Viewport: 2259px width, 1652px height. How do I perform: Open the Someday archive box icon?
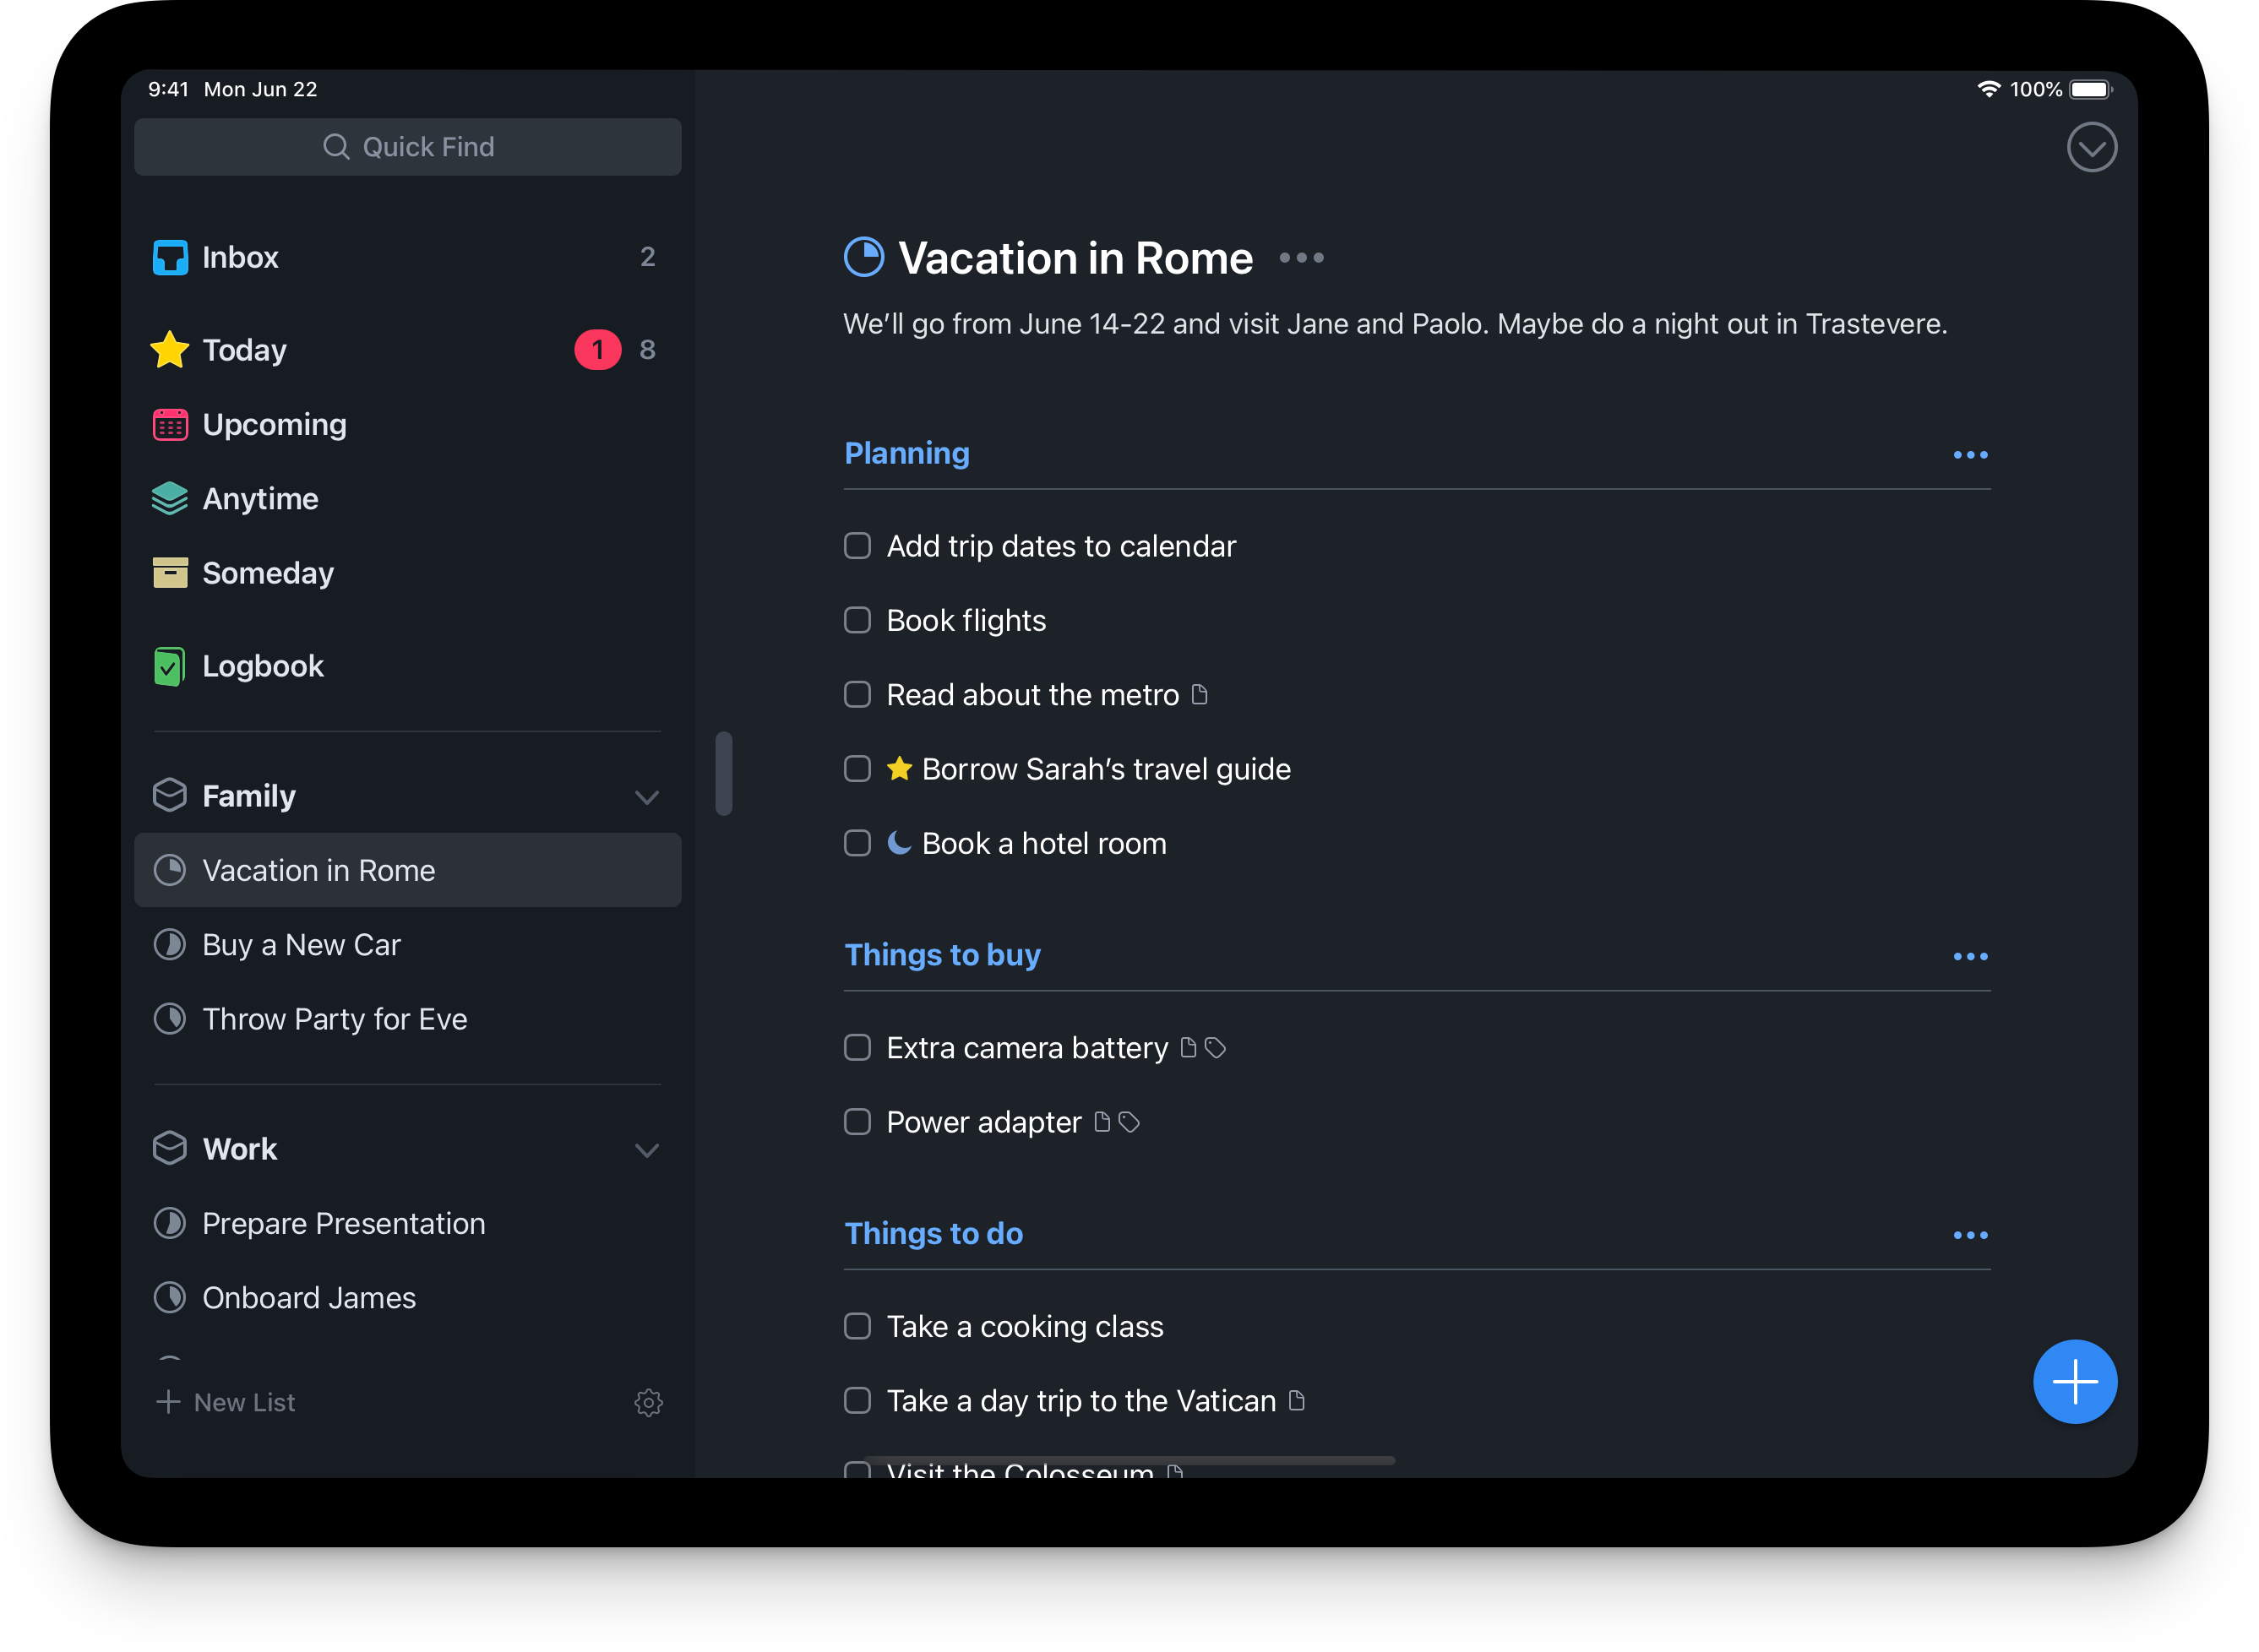170,573
